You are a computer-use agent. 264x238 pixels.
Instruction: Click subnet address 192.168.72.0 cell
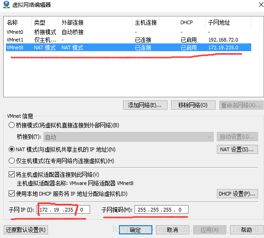click(x=223, y=40)
